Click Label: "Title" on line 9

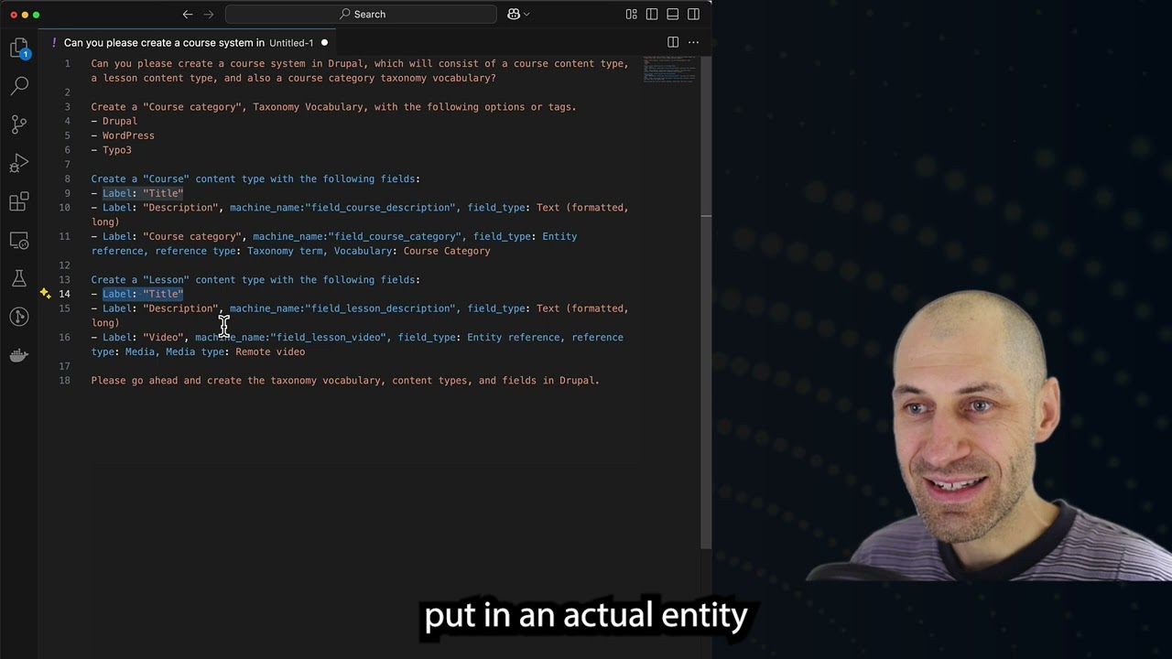point(143,193)
